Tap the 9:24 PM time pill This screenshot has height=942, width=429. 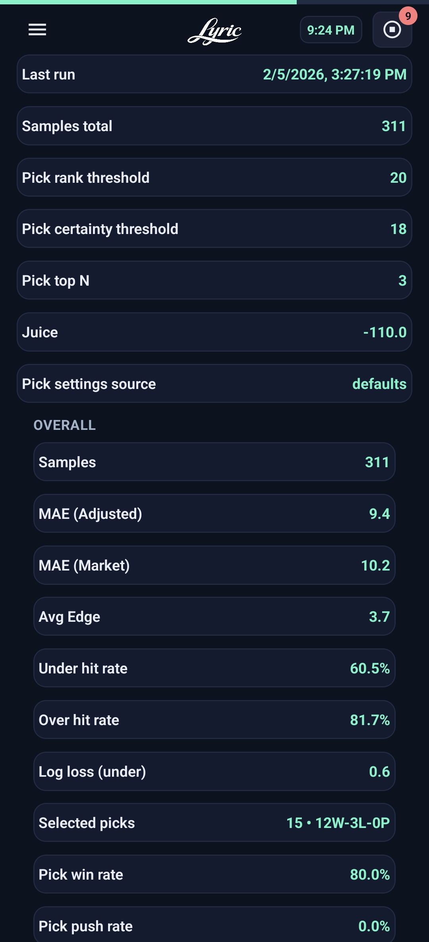331,29
